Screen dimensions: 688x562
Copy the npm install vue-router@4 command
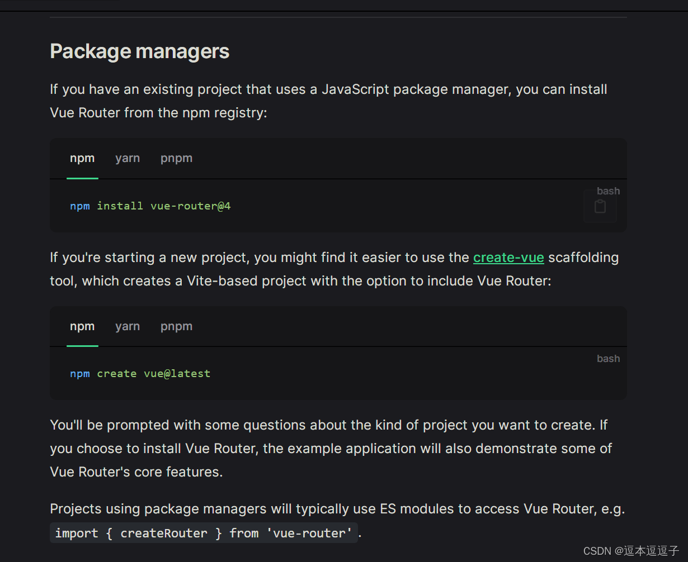[600, 206]
